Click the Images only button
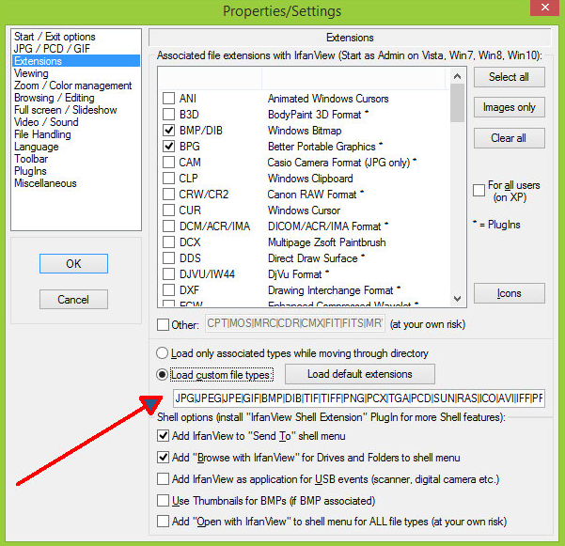The height and width of the screenshot is (546, 565). [x=510, y=107]
